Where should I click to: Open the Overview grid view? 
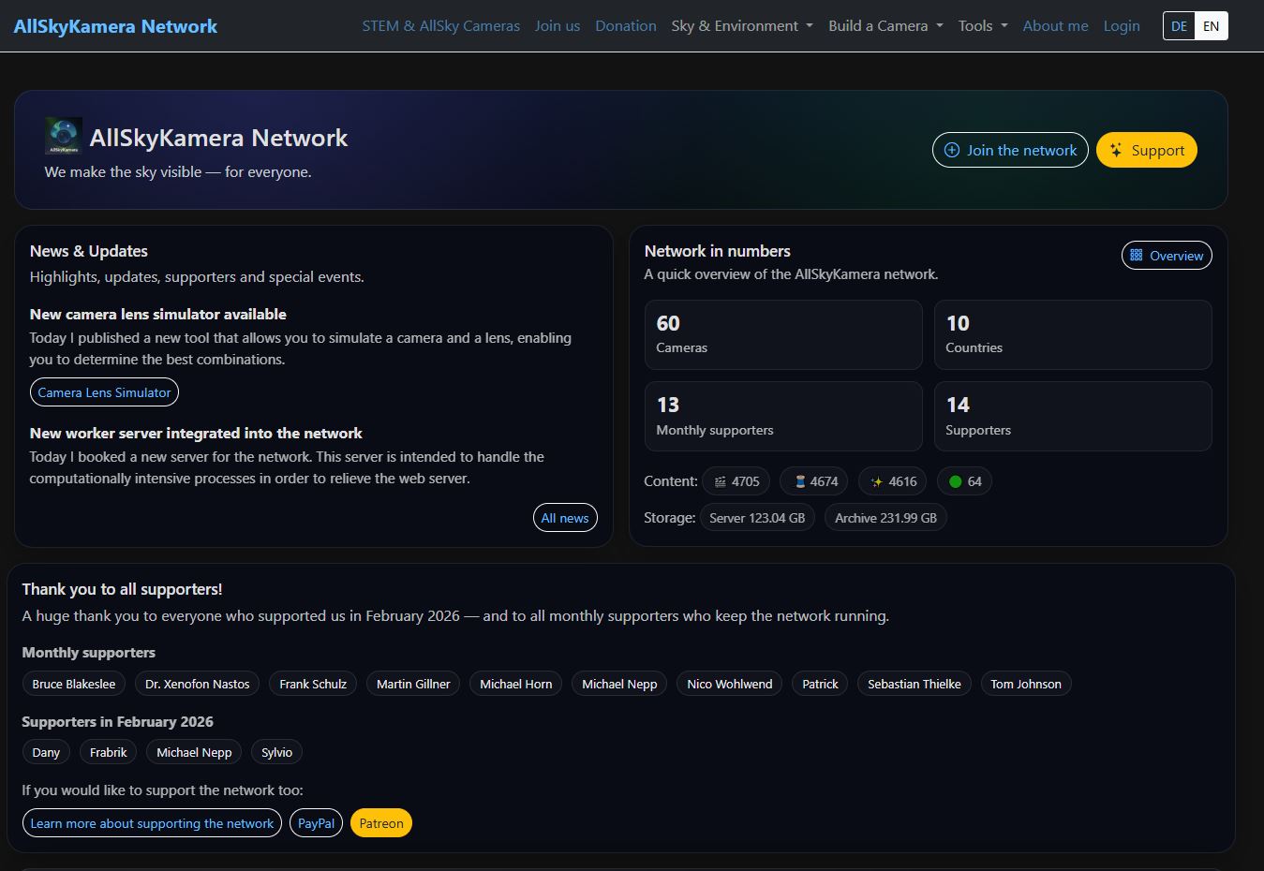[1166, 255]
